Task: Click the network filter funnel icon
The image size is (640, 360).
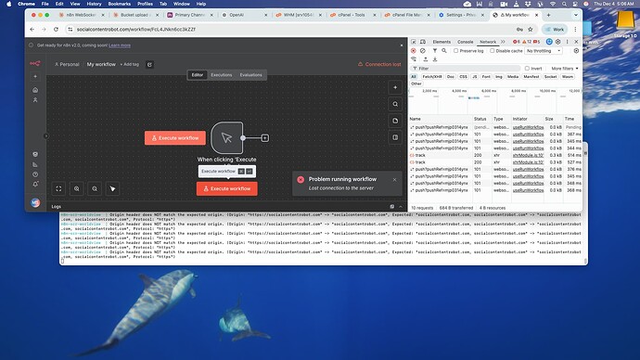Action: [x=435, y=51]
